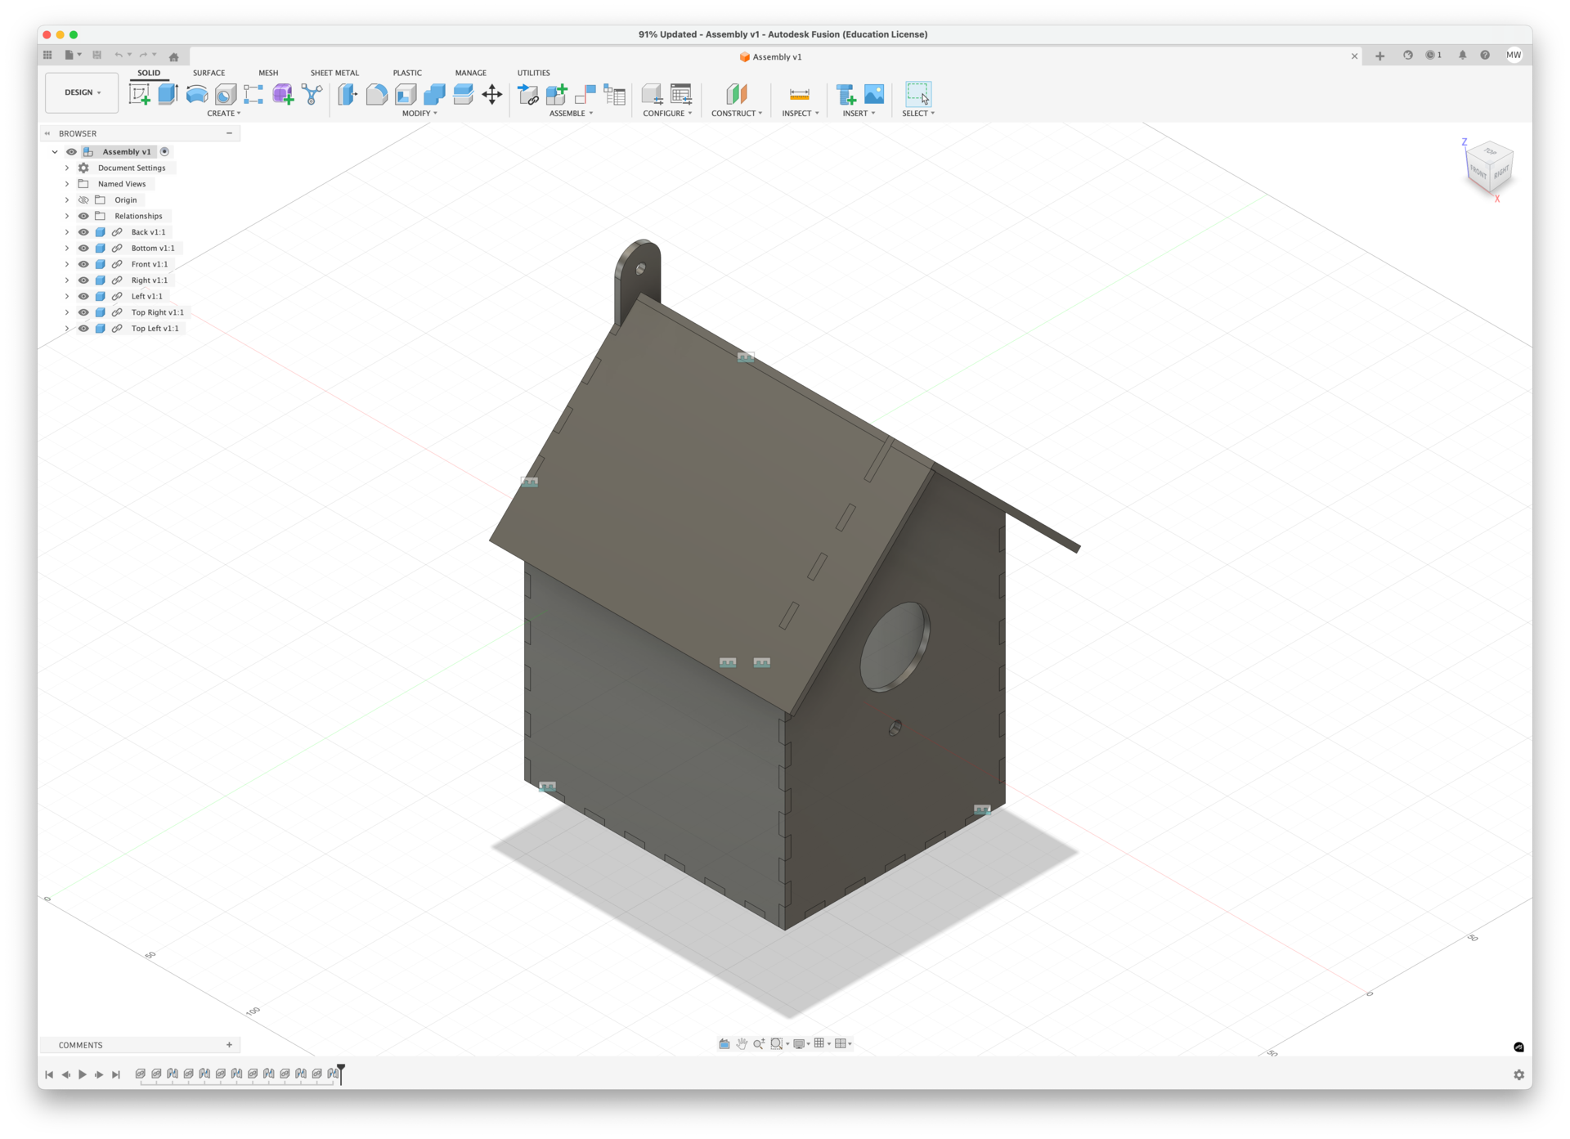Switch to the PLASTIC tab
The image size is (1570, 1139).
(407, 73)
